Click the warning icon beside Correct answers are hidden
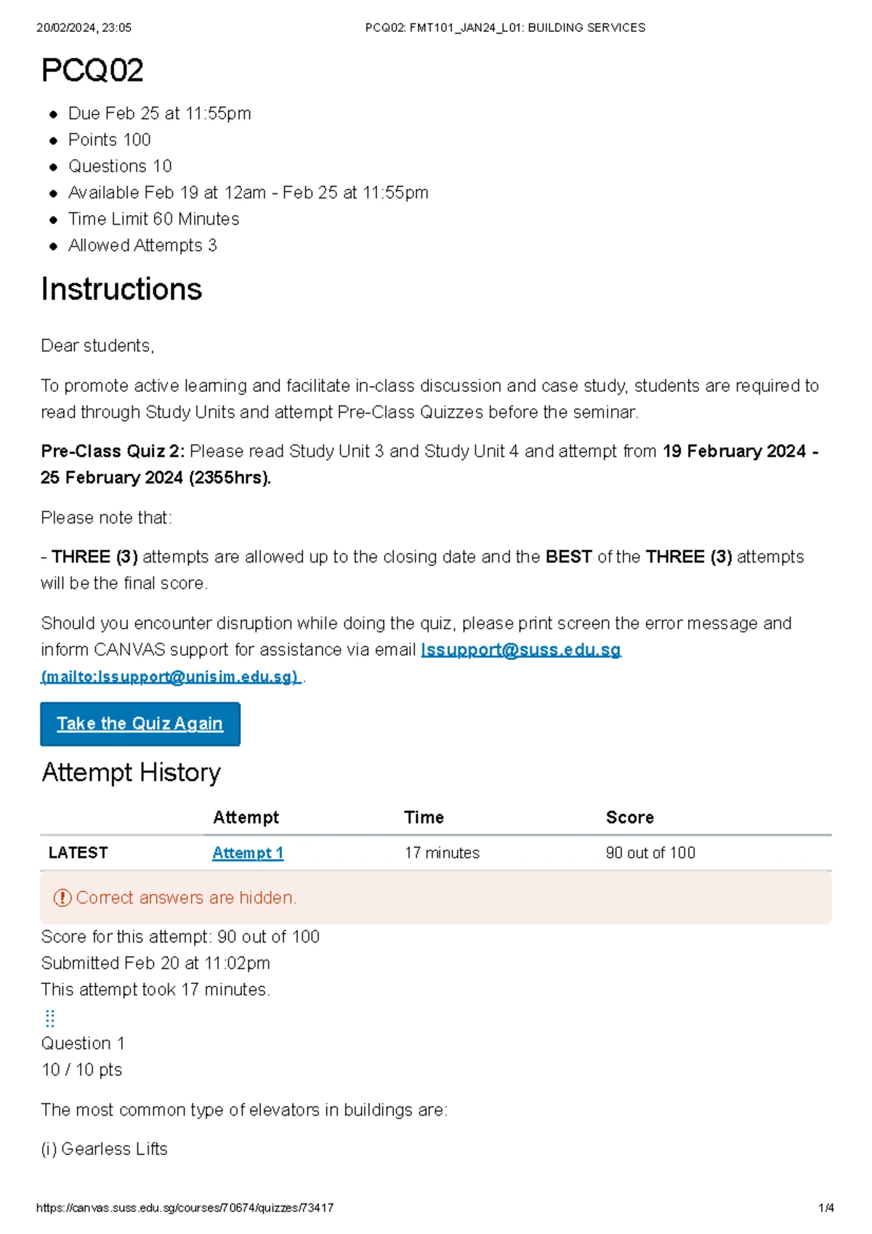This screenshot has height=1234, width=872. (62, 898)
